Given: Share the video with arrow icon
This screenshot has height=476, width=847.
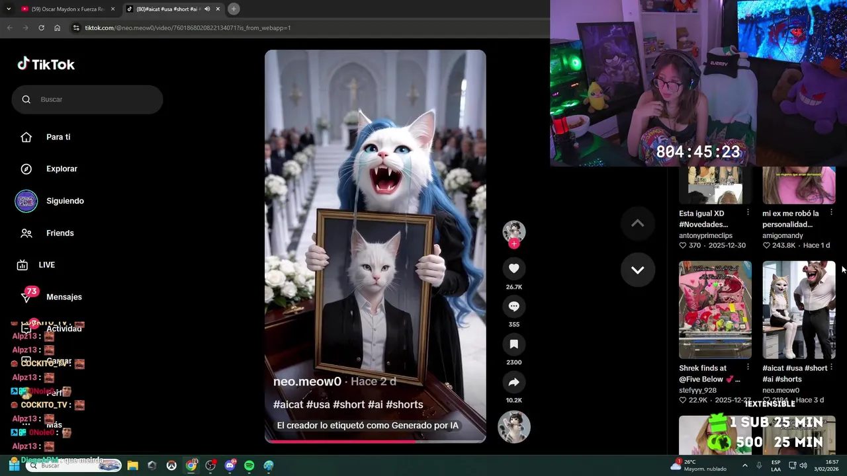Looking at the screenshot, I should coord(513,382).
